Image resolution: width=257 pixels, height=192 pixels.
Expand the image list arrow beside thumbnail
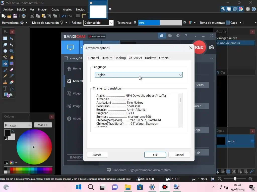coord(110,9)
